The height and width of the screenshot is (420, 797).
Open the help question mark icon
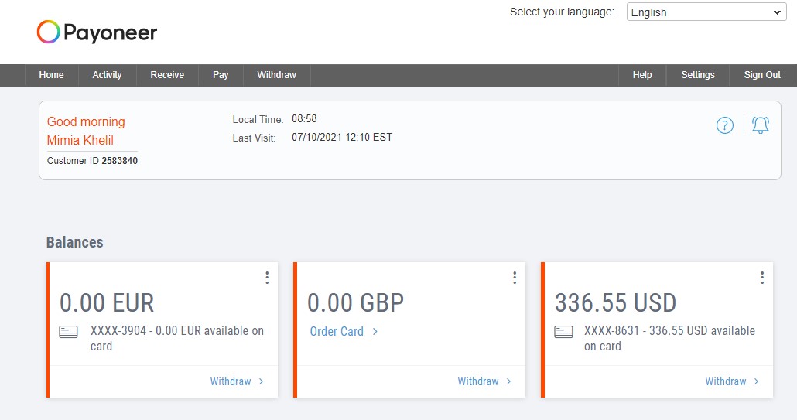tap(725, 125)
